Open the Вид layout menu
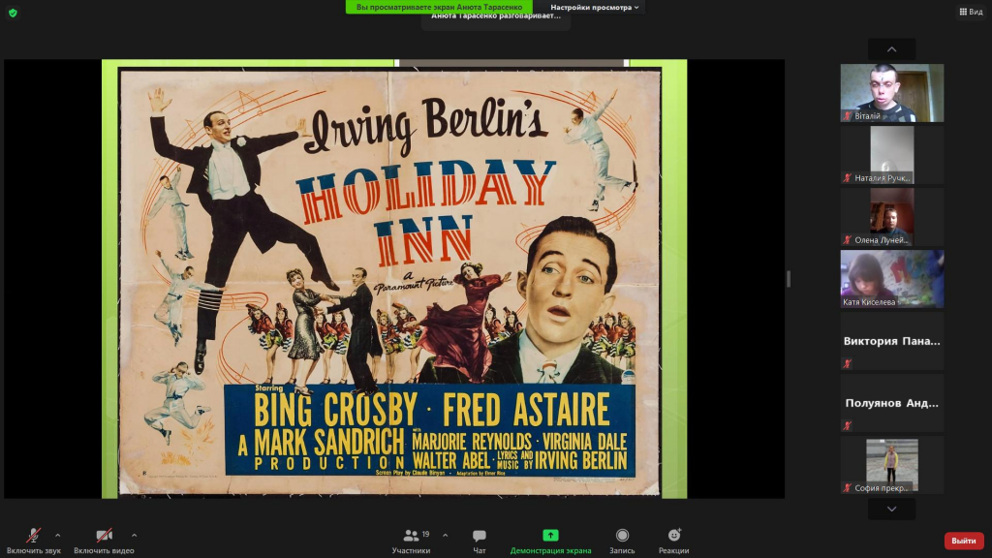This screenshot has width=992, height=558. coord(971,12)
